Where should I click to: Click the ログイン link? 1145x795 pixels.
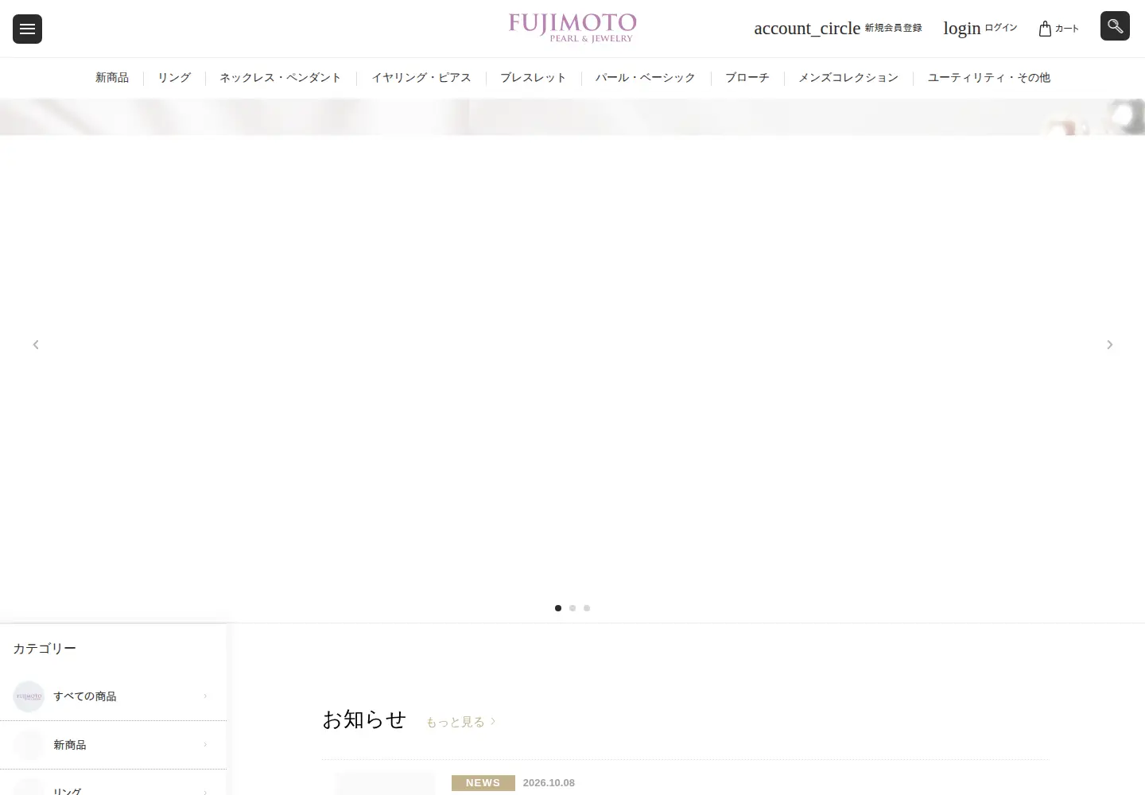pos(1001,28)
